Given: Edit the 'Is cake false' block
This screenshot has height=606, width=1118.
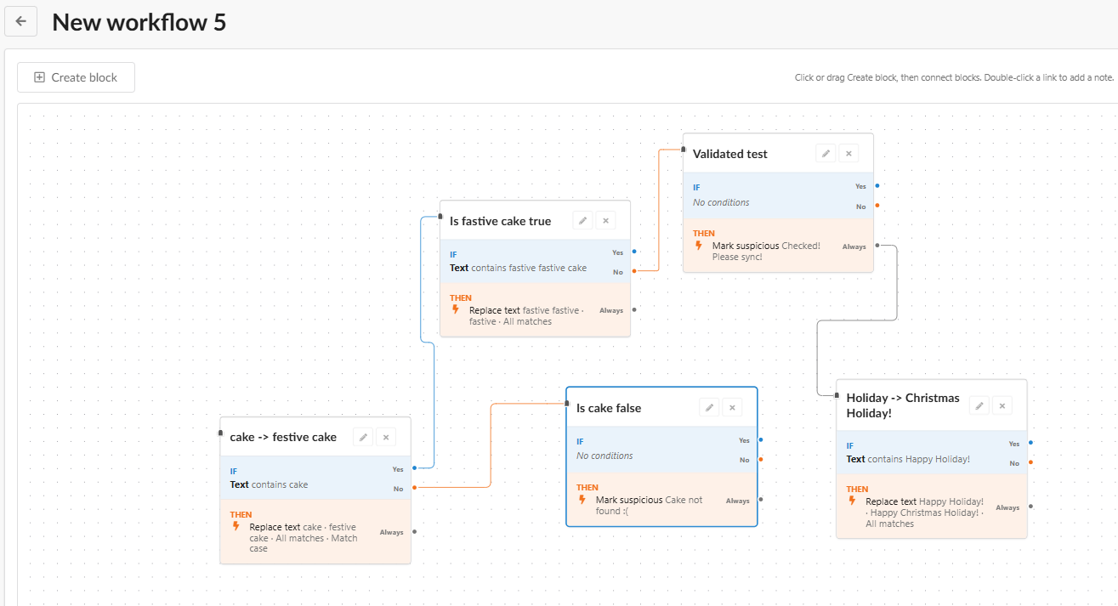Looking at the screenshot, I should click(709, 408).
